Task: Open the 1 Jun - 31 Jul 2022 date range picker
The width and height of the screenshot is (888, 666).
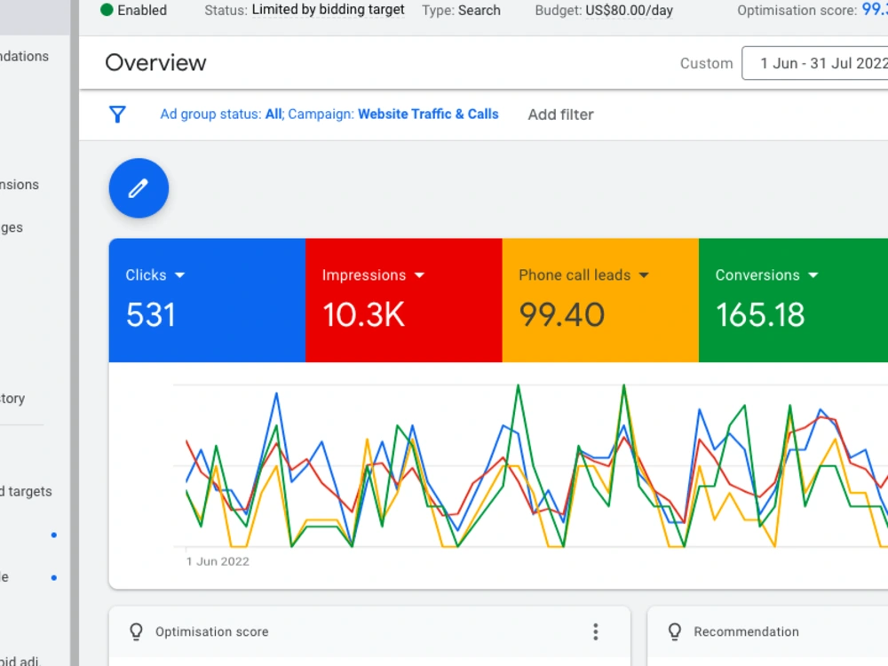Action: click(x=815, y=63)
